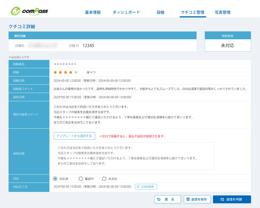Click the 選択店舗 header bar
The image size is (260, 208).
pyautogui.click(x=102, y=36)
